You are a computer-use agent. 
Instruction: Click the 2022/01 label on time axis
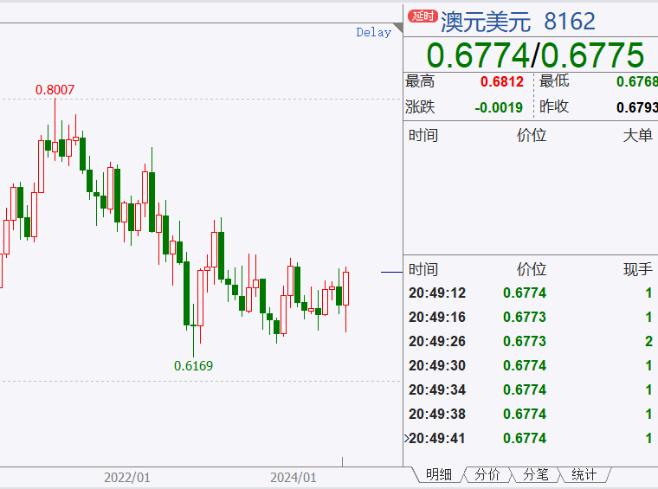pyautogui.click(x=127, y=477)
